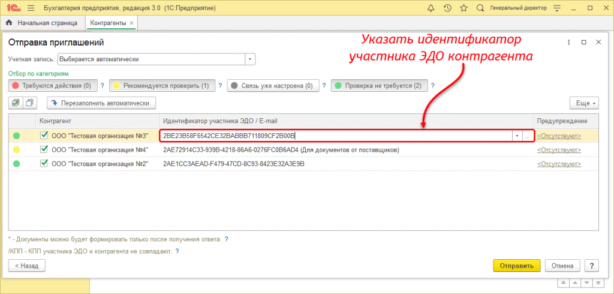The height and width of the screenshot is (294, 614).
Task: Click the home icon on Начальная страница tab
Action: [x=10, y=23]
